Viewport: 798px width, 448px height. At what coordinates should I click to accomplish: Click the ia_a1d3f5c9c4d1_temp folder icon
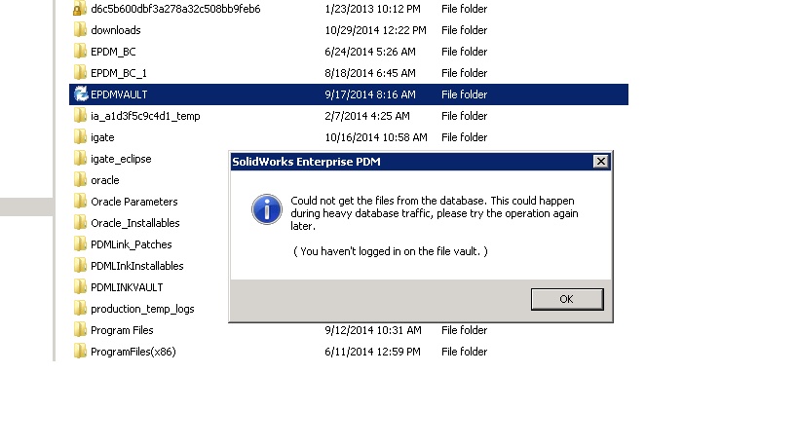[x=80, y=116]
